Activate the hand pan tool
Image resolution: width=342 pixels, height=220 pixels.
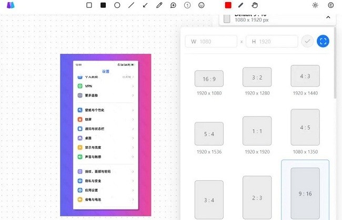pyautogui.click(x=255, y=5)
